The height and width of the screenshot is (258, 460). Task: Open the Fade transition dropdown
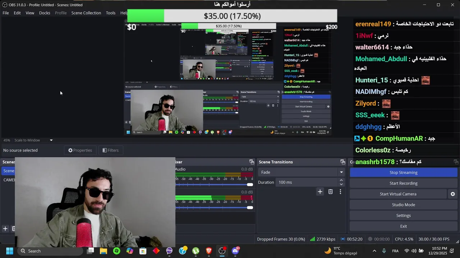pyautogui.click(x=301, y=172)
